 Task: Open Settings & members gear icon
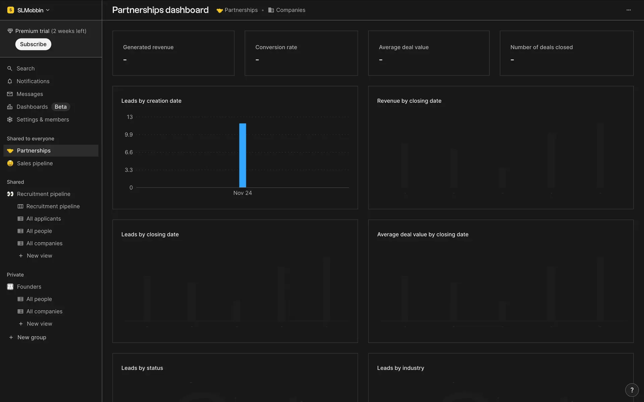click(x=10, y=120)
